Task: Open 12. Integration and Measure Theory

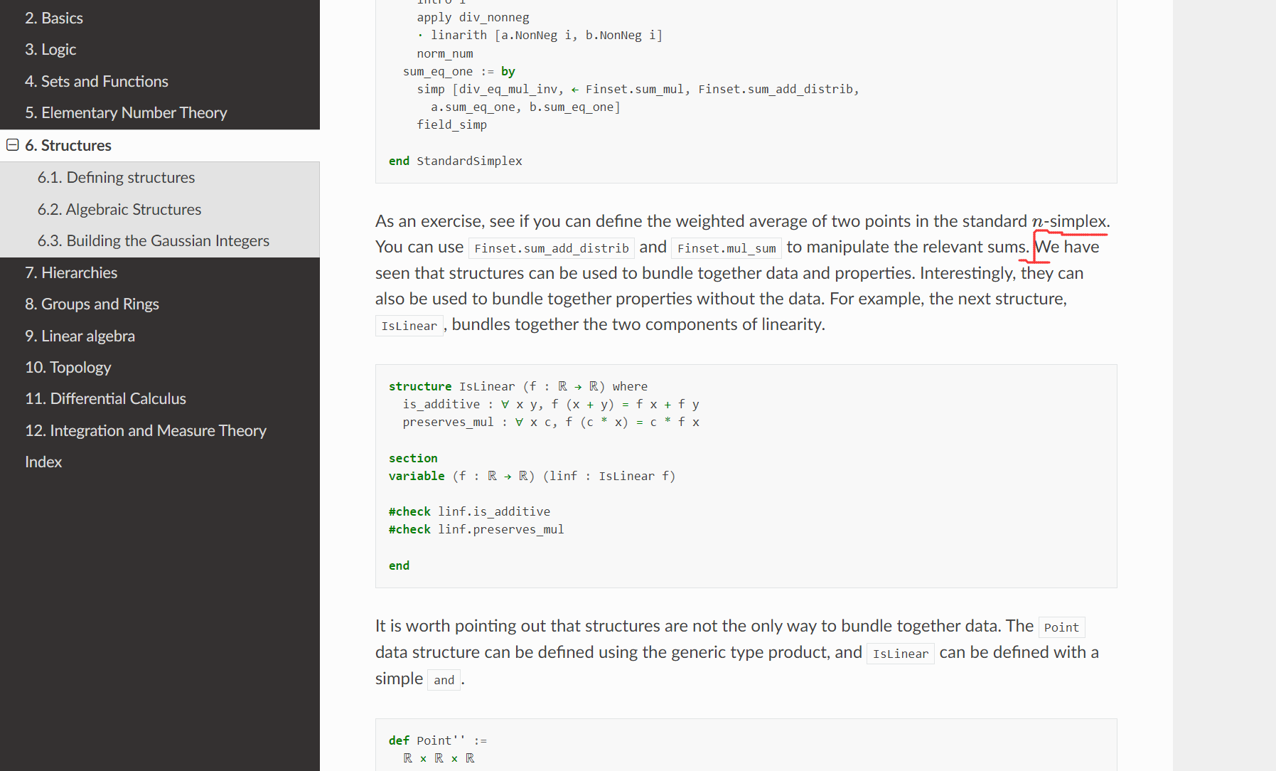Action: pos(146,430)
